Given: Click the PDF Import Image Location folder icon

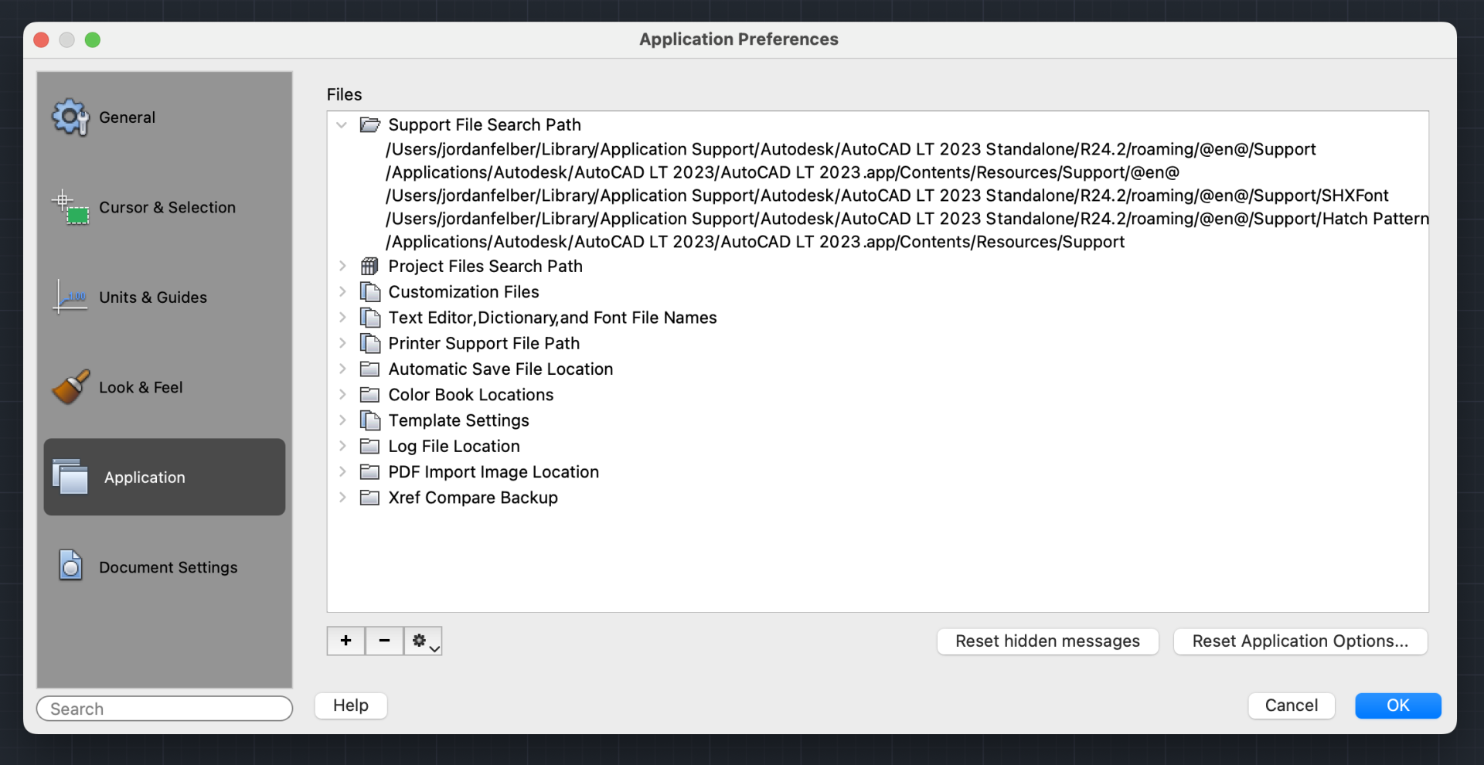Looking at the screenshot, I should click(x=370, y=471).
